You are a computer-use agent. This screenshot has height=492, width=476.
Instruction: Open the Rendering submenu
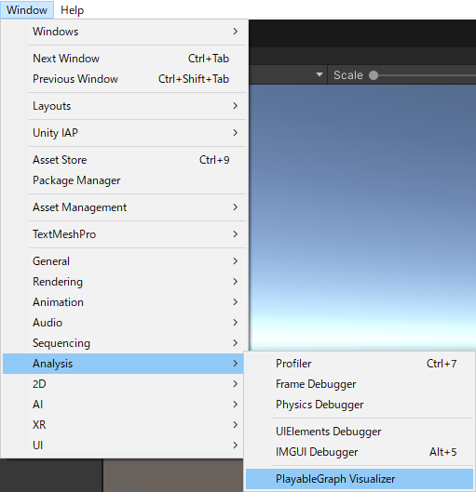pyautogui.click(x=124, y=282)
